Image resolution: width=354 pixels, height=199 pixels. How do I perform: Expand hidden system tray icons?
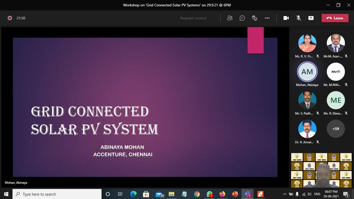285,194
